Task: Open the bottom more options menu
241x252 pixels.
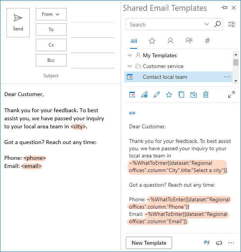Action: [231, 243]
